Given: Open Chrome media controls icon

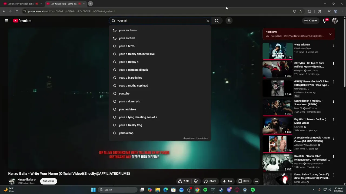Looking at the screenshot, I should pos(329,11).
